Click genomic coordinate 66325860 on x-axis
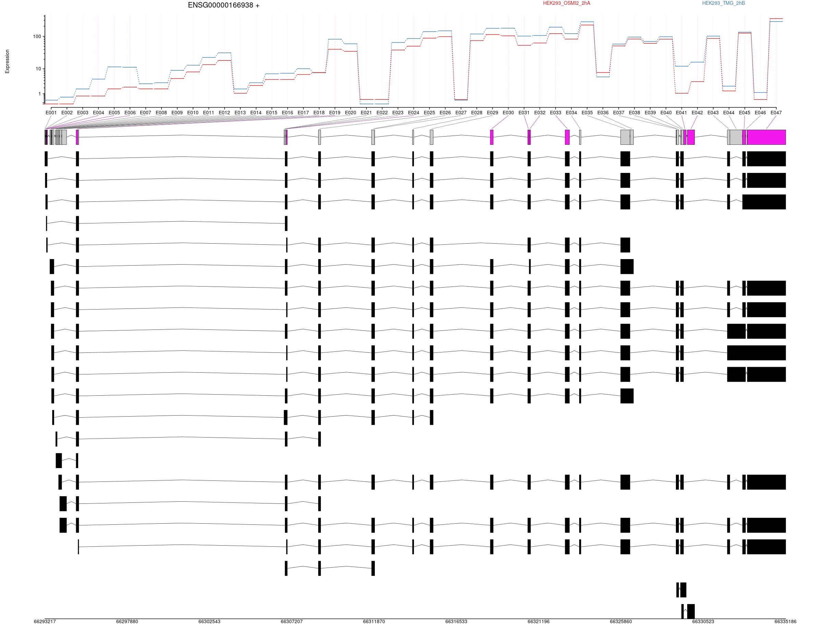 click(621, 621)
